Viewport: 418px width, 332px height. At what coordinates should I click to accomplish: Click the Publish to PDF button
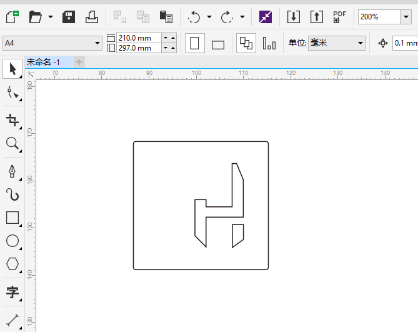click(x=339, y=17)
